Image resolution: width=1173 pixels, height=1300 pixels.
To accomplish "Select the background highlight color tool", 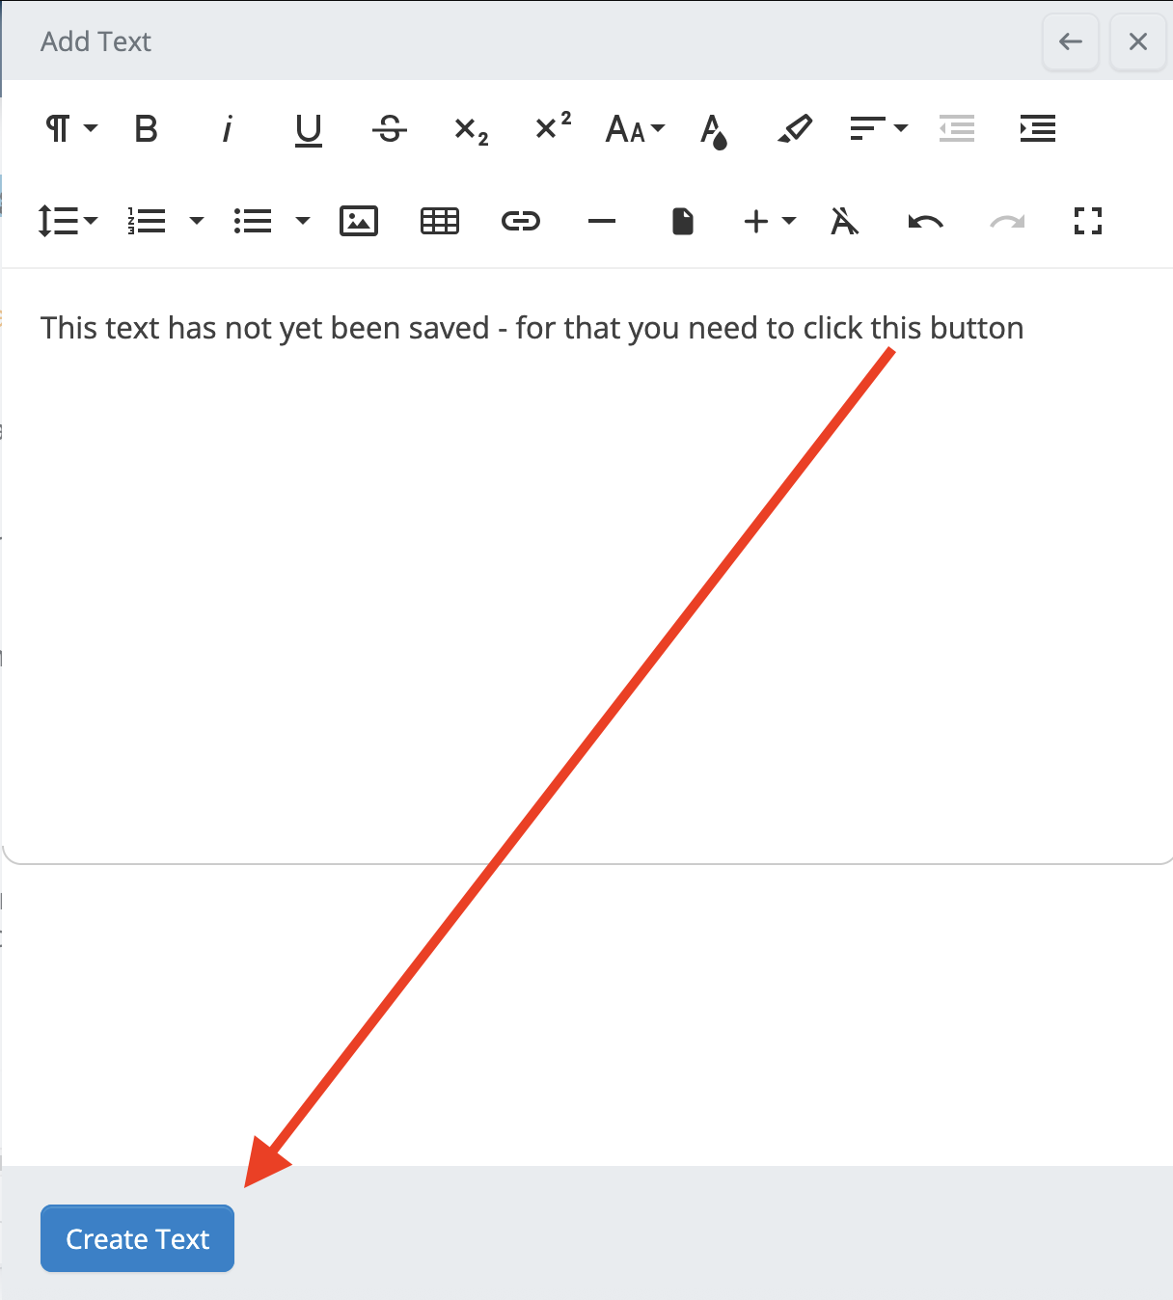I will click(795, 128).
